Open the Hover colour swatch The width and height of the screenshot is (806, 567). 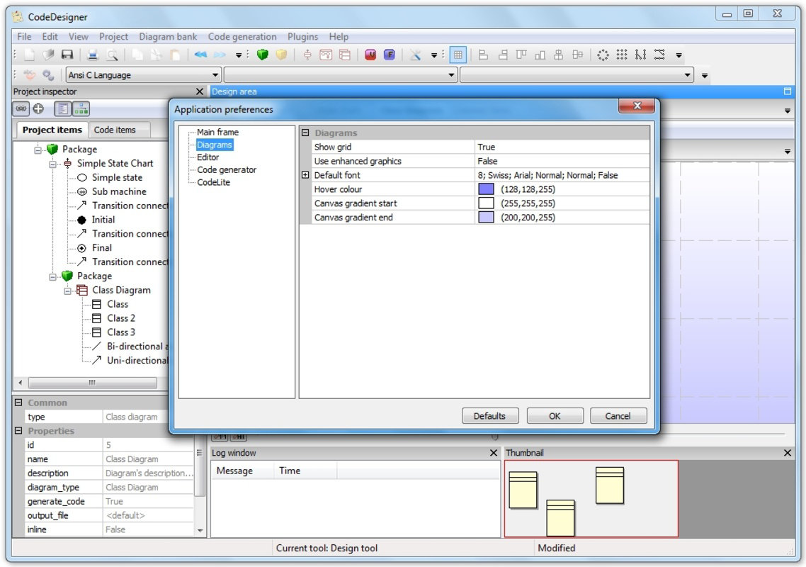487,189
